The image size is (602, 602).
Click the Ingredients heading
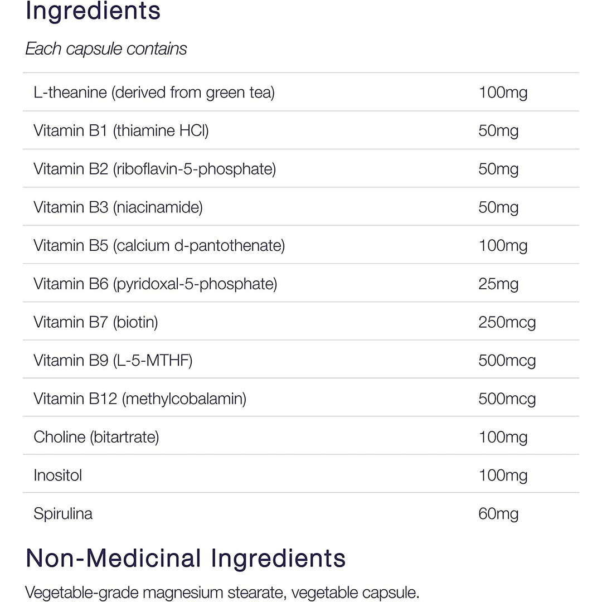click(93, 12)
